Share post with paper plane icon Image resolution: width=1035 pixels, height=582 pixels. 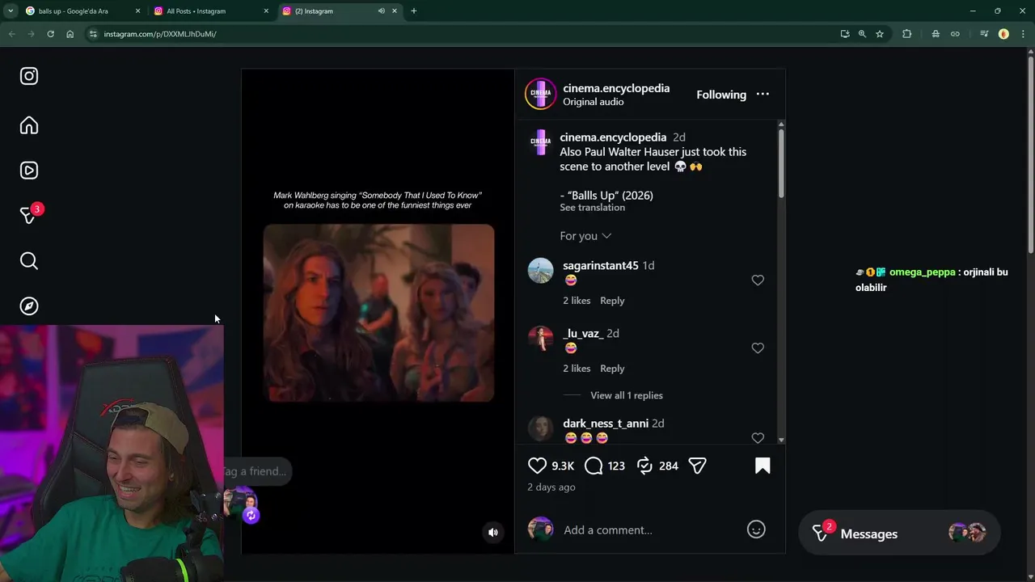click(697, 466)
